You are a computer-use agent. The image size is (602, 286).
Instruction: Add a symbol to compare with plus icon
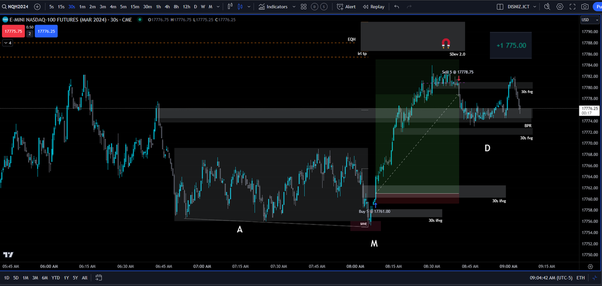[37, 7]
